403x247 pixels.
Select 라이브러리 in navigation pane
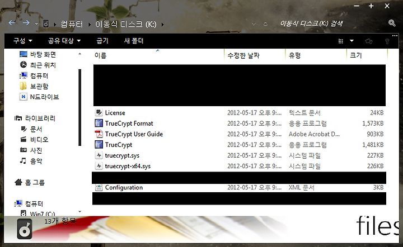tap(40, 118)
